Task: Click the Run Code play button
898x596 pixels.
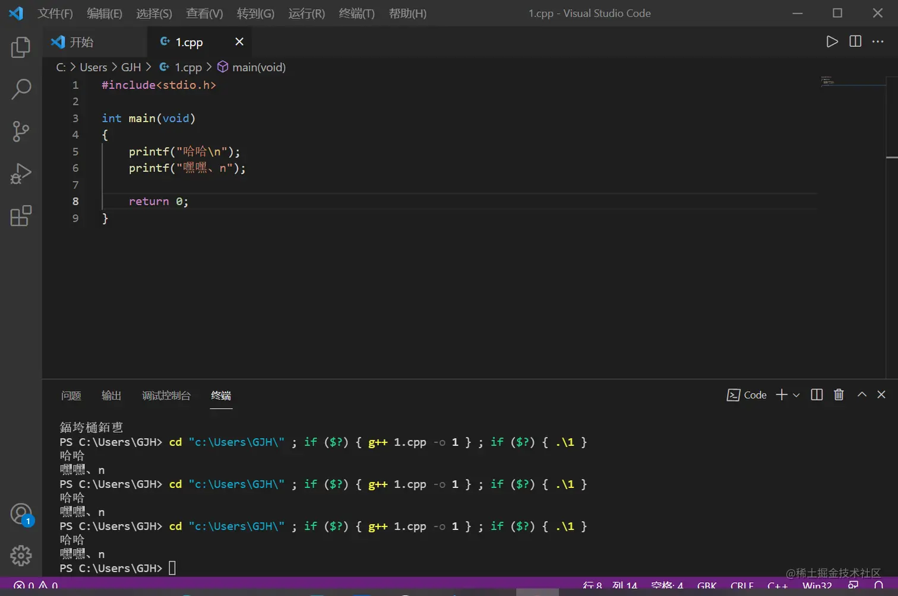Action: (832, 42)
